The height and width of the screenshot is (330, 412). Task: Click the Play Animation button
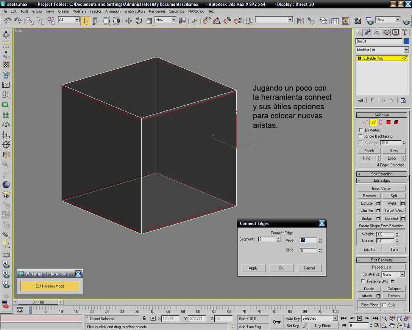click(x=359, y=318)
